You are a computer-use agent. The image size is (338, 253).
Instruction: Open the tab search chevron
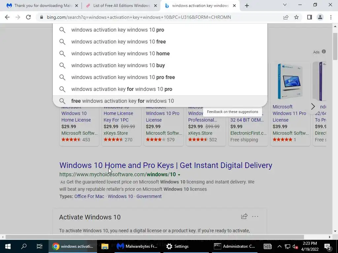point(285,5)
